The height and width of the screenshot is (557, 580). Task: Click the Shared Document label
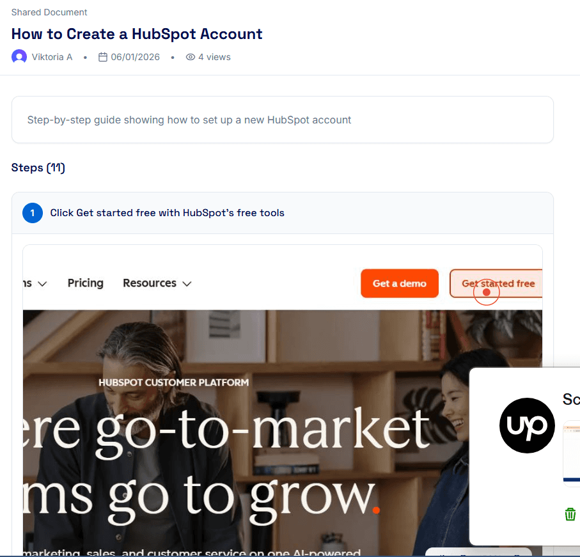tap(49, 12)
